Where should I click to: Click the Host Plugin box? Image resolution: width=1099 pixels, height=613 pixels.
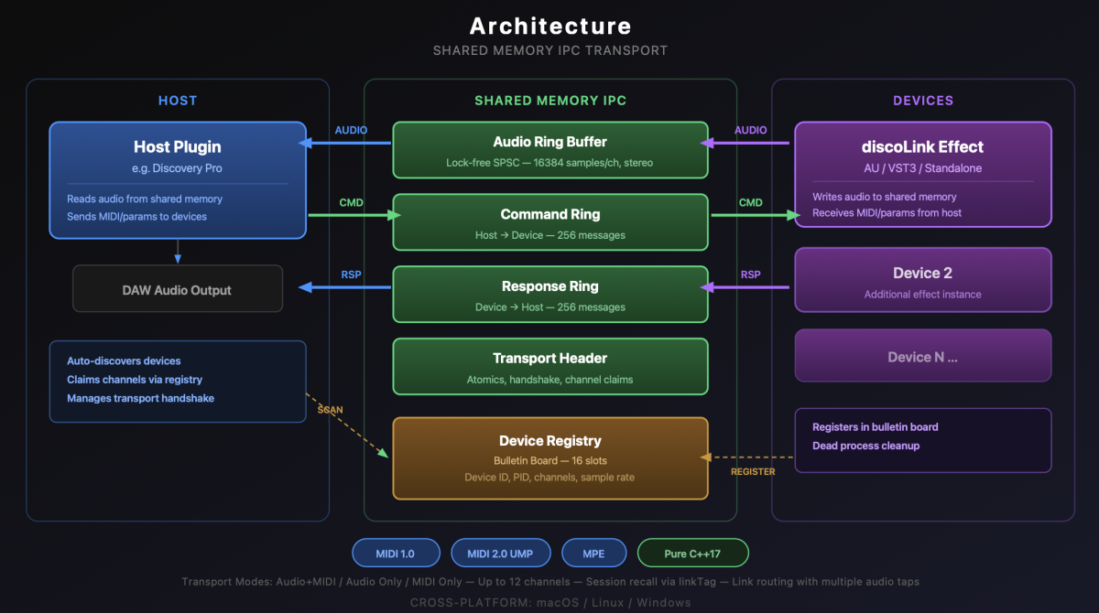(177, 180)
